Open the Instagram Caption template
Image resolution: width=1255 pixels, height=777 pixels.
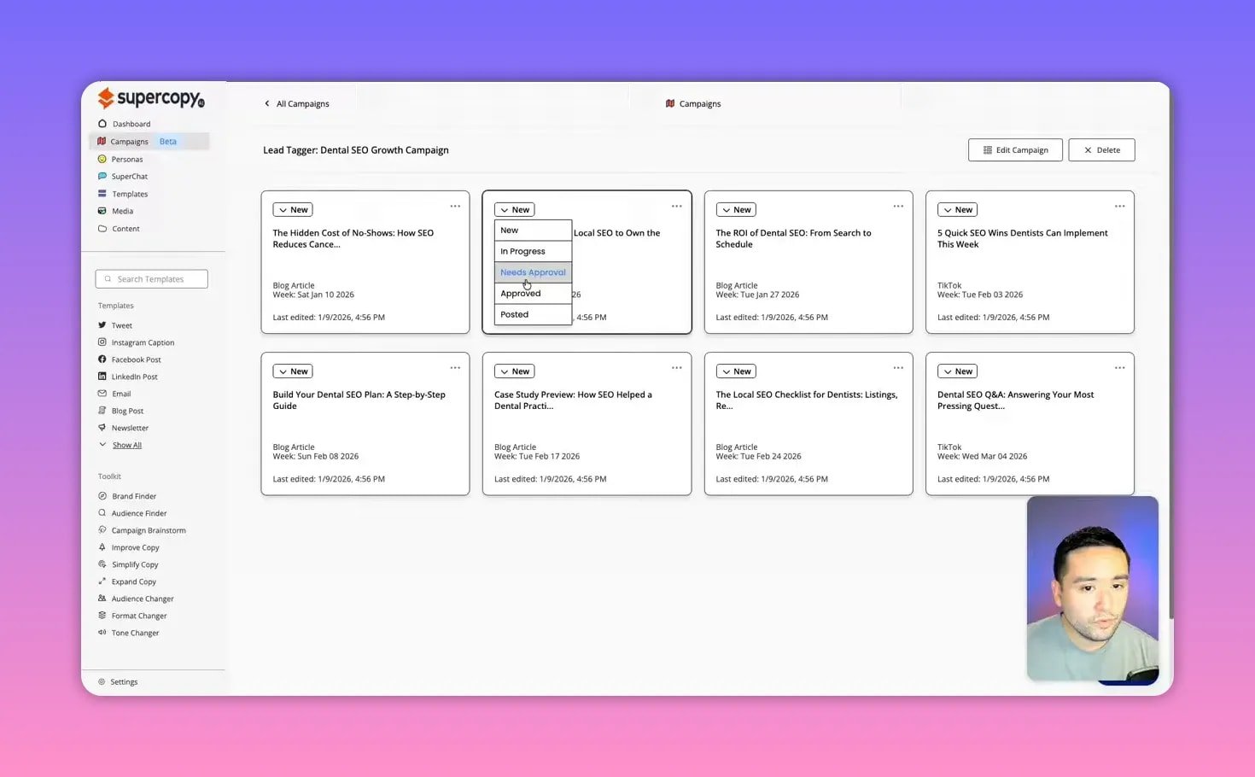(143, 342)
